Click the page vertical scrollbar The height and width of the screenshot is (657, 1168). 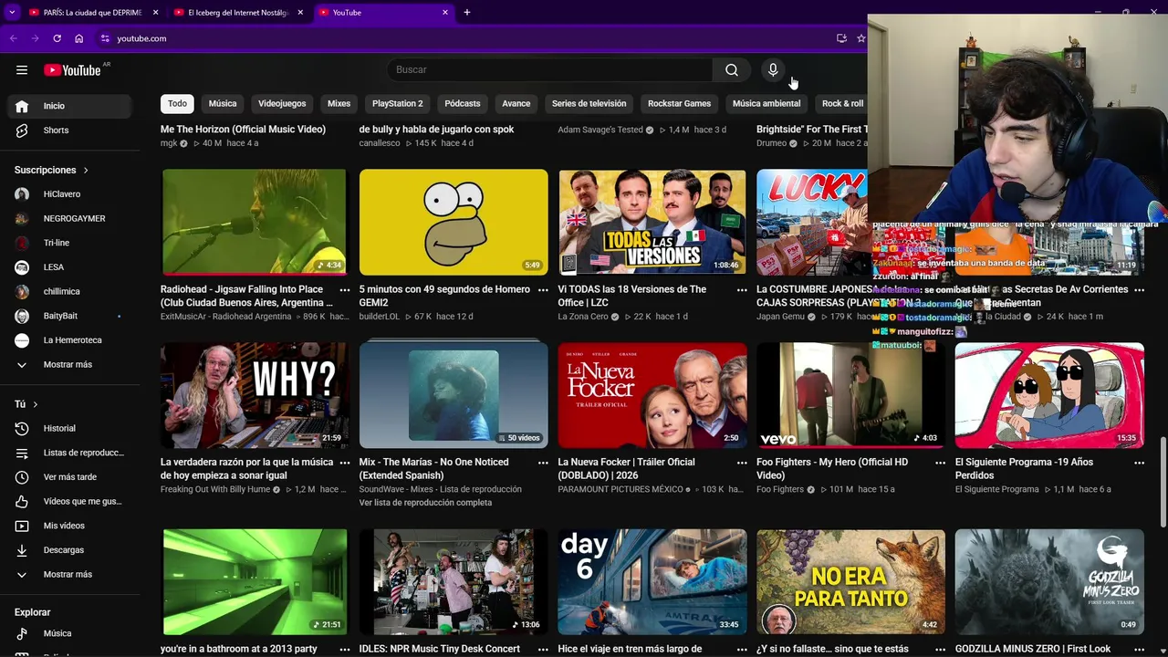tap(1163, 482)
